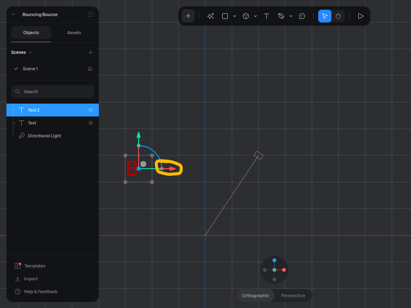Toggle visibility of the Text 2 layer
Viewport: 411px width, 308px height.
(91, 110)
